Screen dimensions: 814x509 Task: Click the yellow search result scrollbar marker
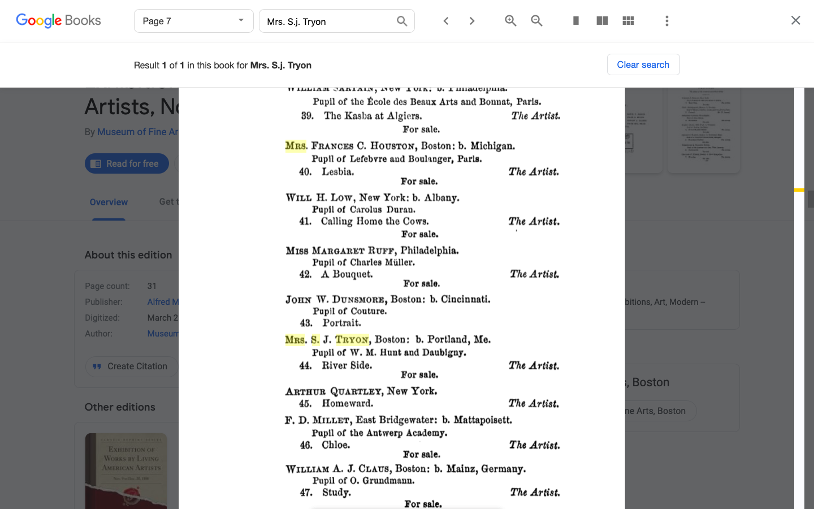click(x=799, y=190)
